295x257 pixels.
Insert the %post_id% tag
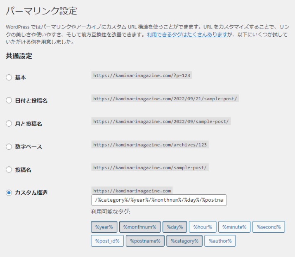tap(107, 241)
